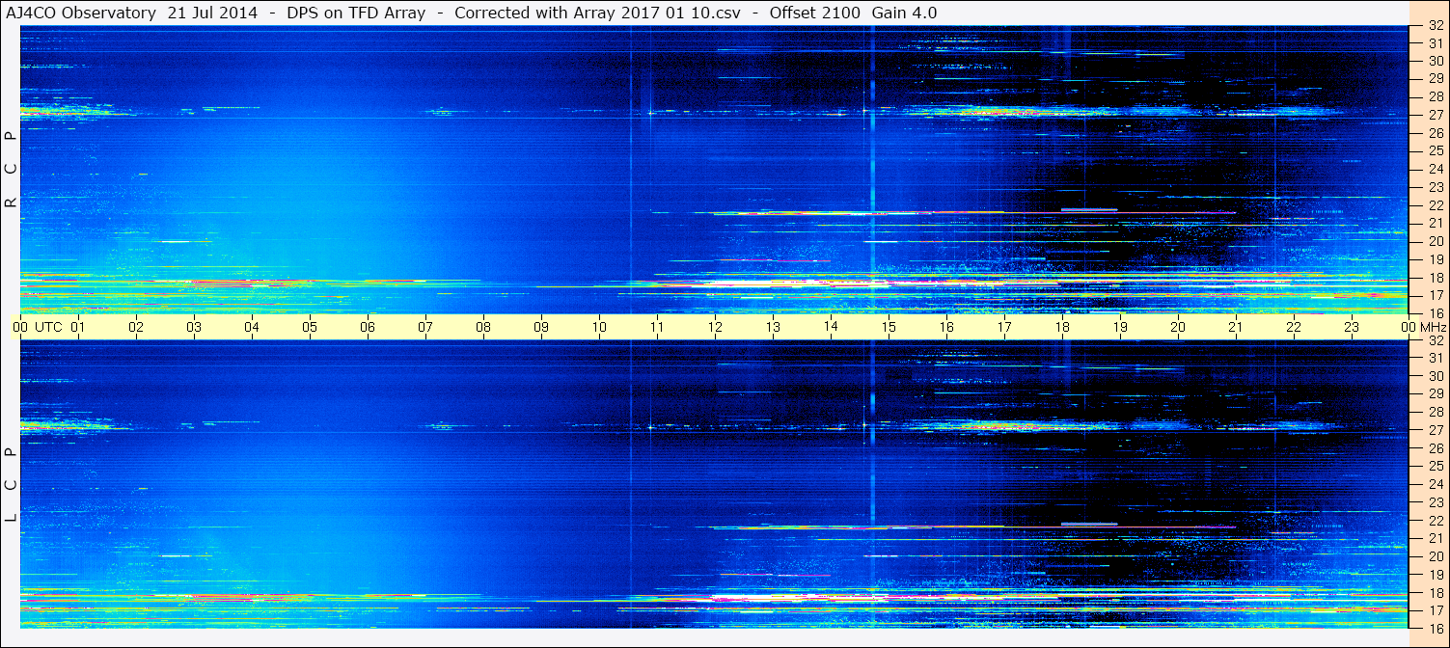Screen dimensions: 1450x648
Task: Select 27 MHz label on upper RCP scale
Action: (x=1436, y=115)
